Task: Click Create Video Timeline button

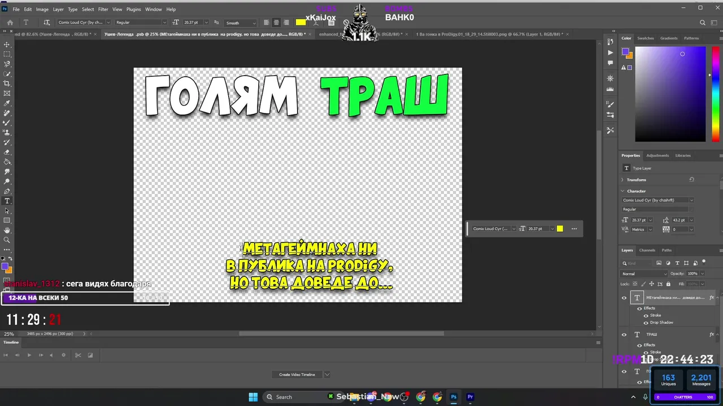Action: 297,374
